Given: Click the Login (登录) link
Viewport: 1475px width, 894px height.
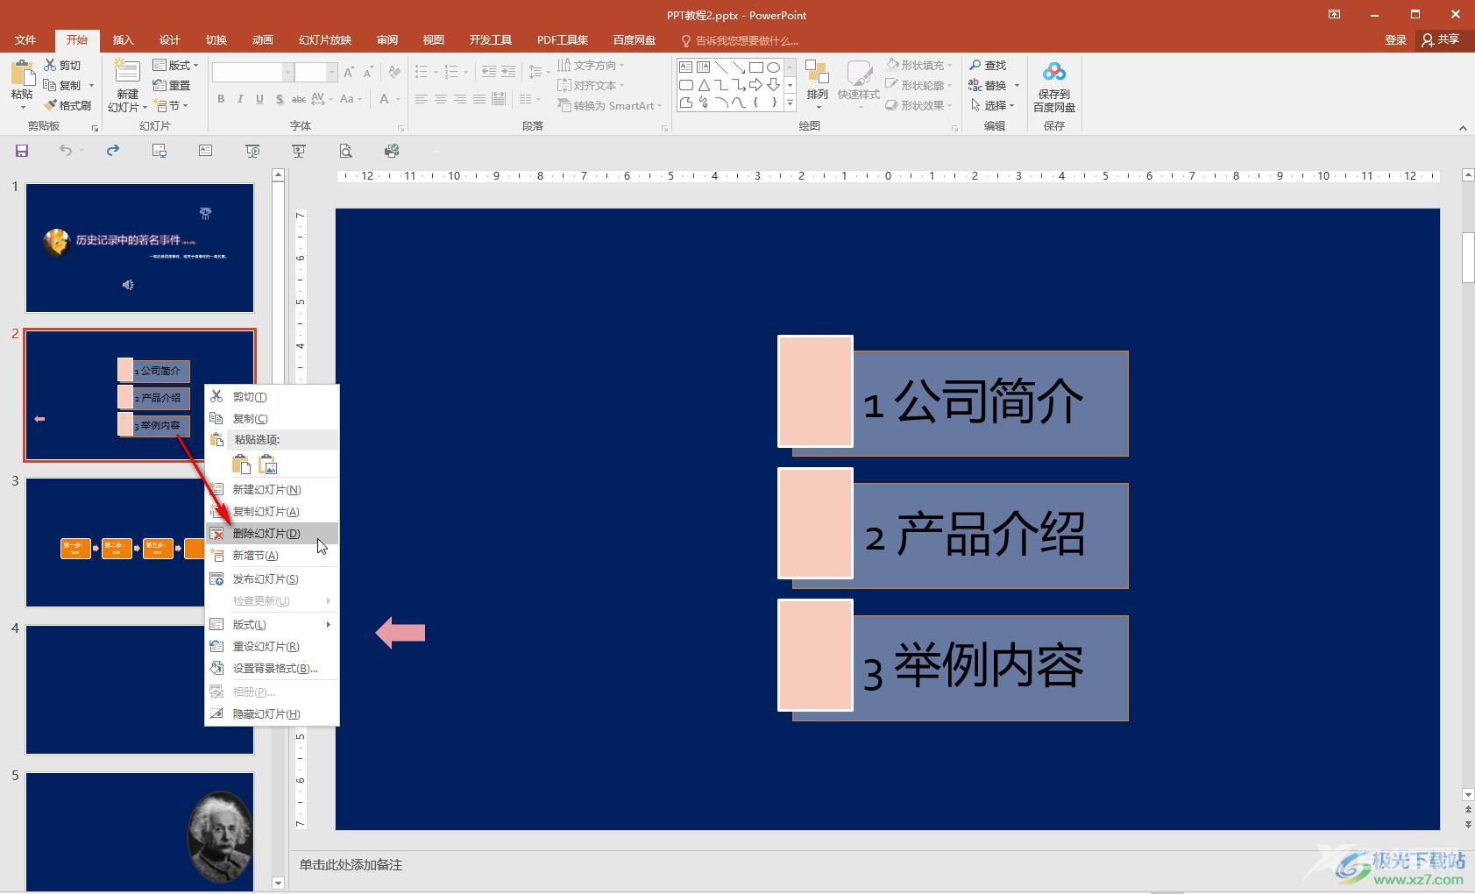Looking at the screenshot, I should point(1395,39).
